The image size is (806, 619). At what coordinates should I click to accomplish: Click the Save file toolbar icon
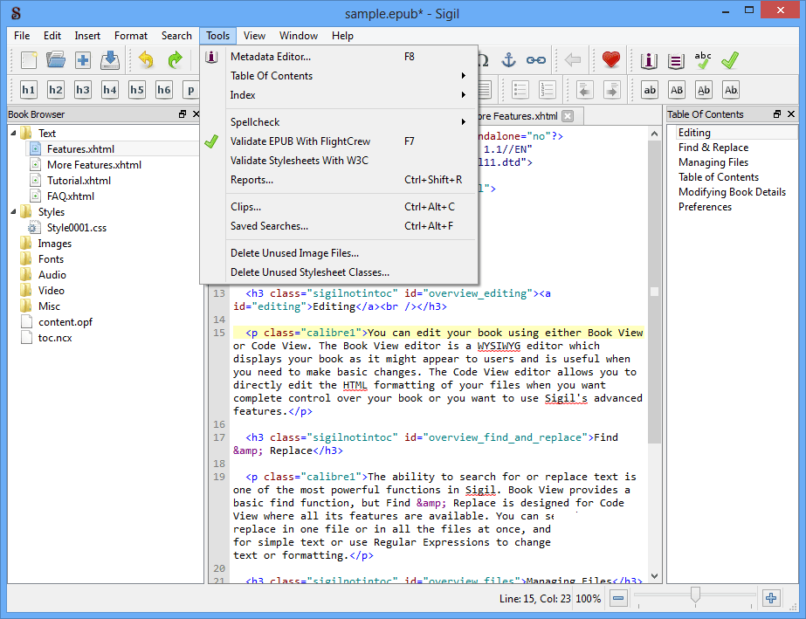pyautogui.click(x=110, y=60)
